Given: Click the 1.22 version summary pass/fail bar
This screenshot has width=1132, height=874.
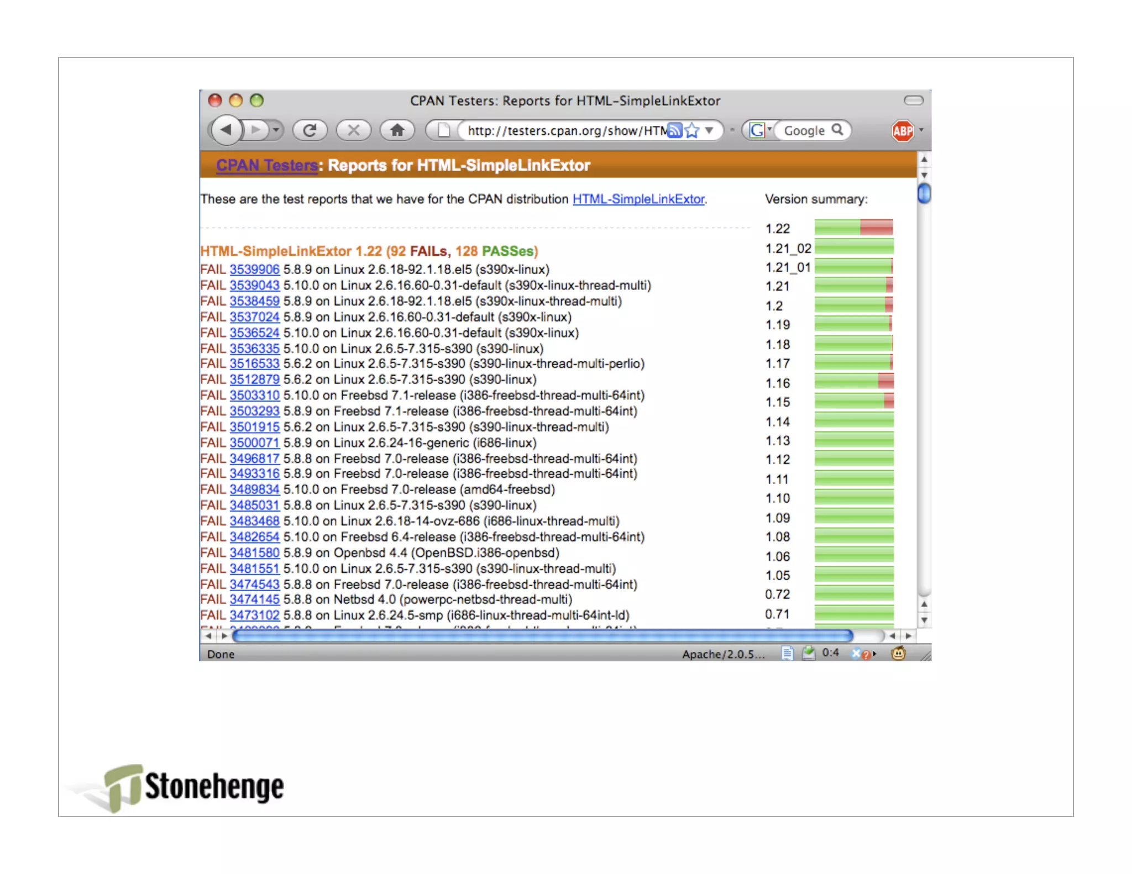Looking at the screenshot, I should point(853,228).
